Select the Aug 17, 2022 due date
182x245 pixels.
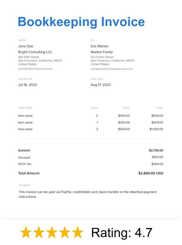[101, 85]
